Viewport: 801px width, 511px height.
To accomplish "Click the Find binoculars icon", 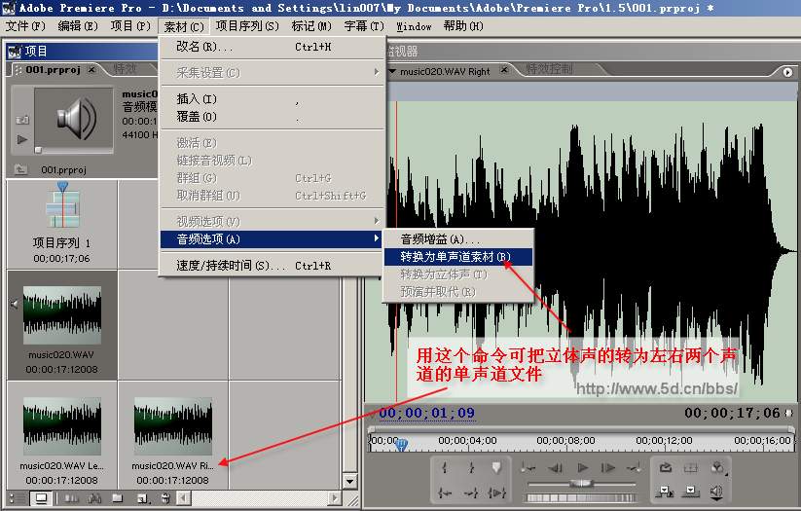I will [x=94, y=497].
